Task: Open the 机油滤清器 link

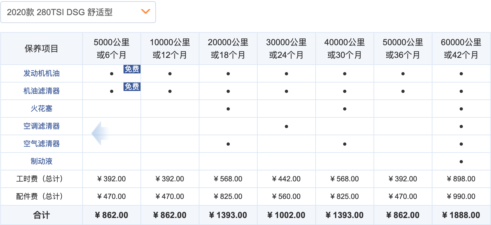Action: [x=42, y=91]
